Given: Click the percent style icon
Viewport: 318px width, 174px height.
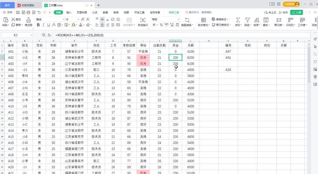Looking at the screenshot, I should (x=161, y=25).
